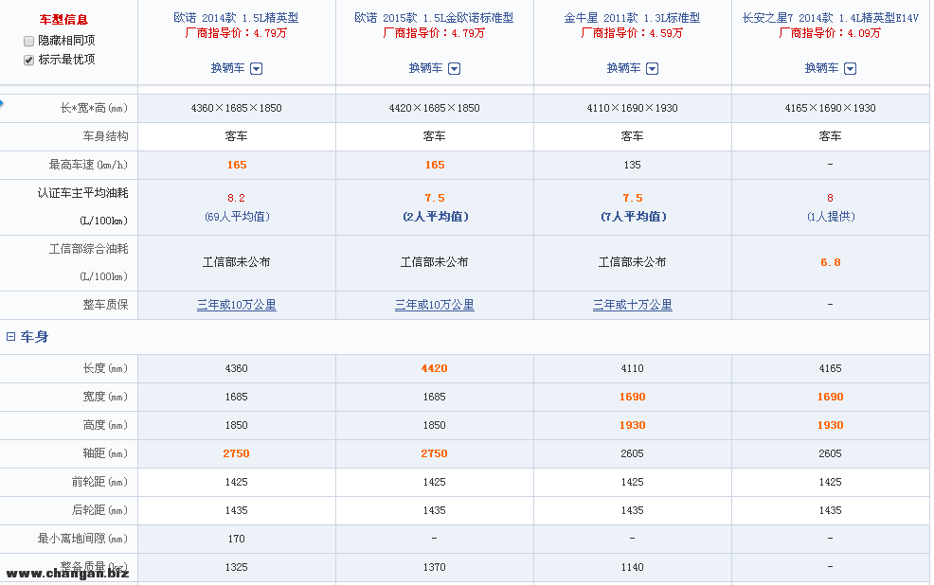934x585 pixels.
Task: Click length value 4110
Action: click(x=632, y=368)
